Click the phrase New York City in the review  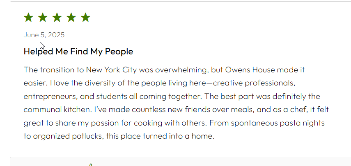111,70
